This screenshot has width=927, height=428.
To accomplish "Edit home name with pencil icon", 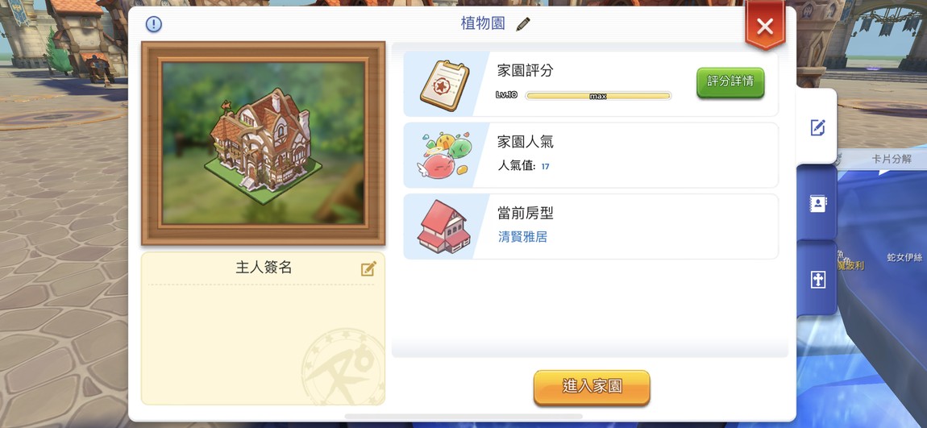I will pos(523,23).
